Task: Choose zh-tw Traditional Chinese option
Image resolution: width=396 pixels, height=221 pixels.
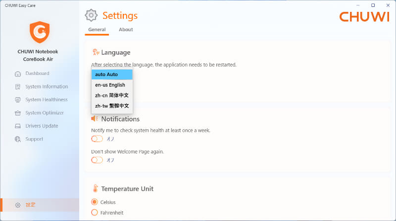Action: coord(112,106)
